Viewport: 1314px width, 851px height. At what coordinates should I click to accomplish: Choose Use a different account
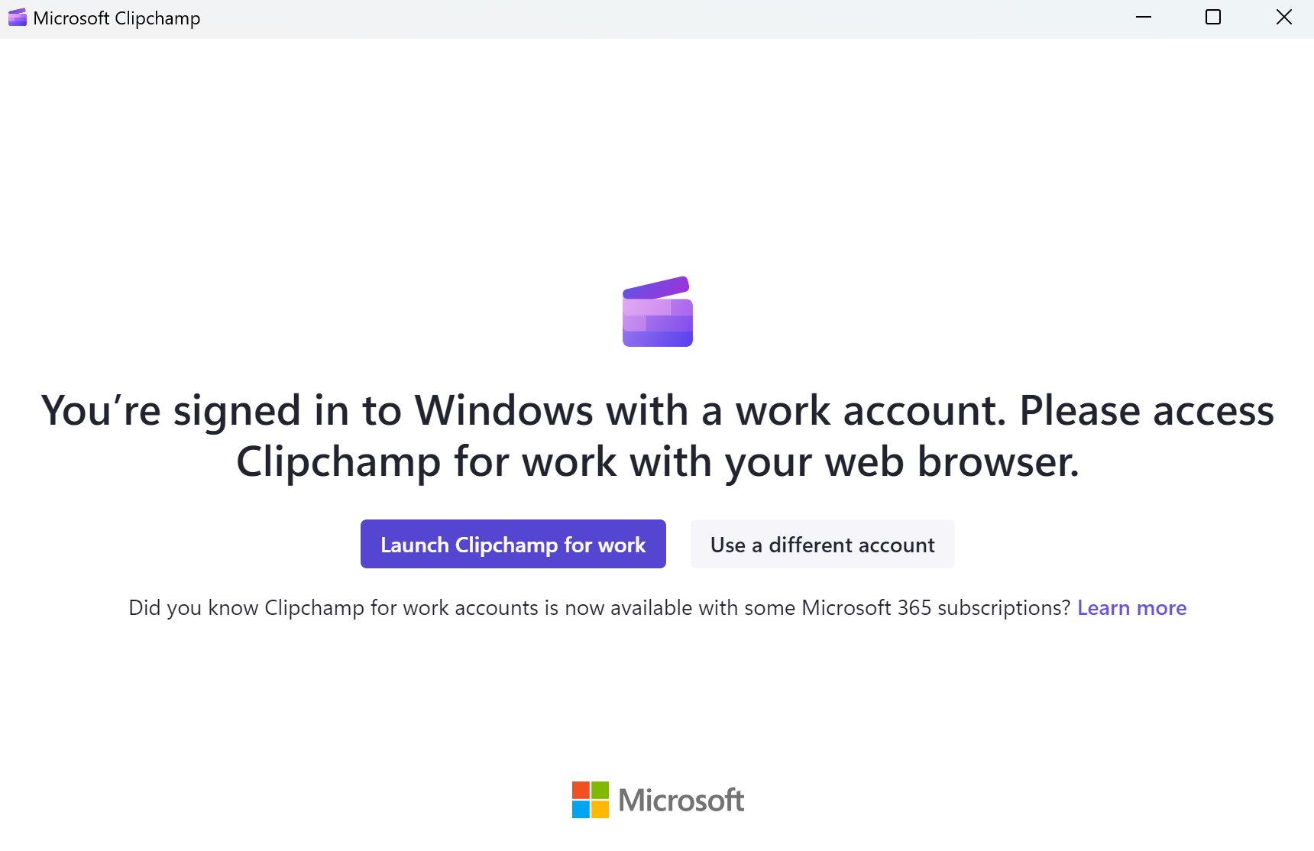[822, 544]
